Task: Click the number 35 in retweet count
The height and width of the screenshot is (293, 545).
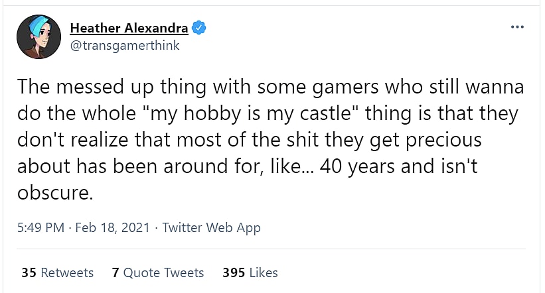Action: point(29,272)
